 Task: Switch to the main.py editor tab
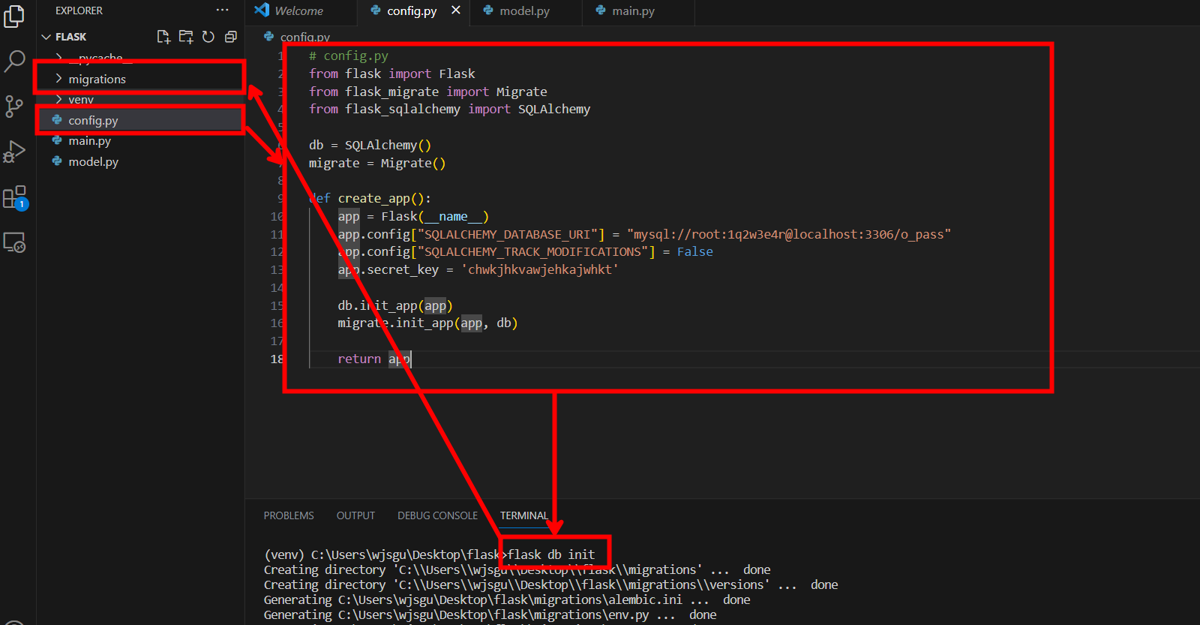[x=634, y=11]
